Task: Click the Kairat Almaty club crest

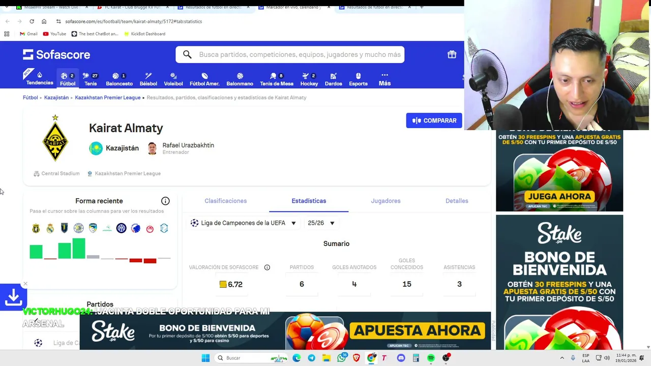Action: [55, 138]
